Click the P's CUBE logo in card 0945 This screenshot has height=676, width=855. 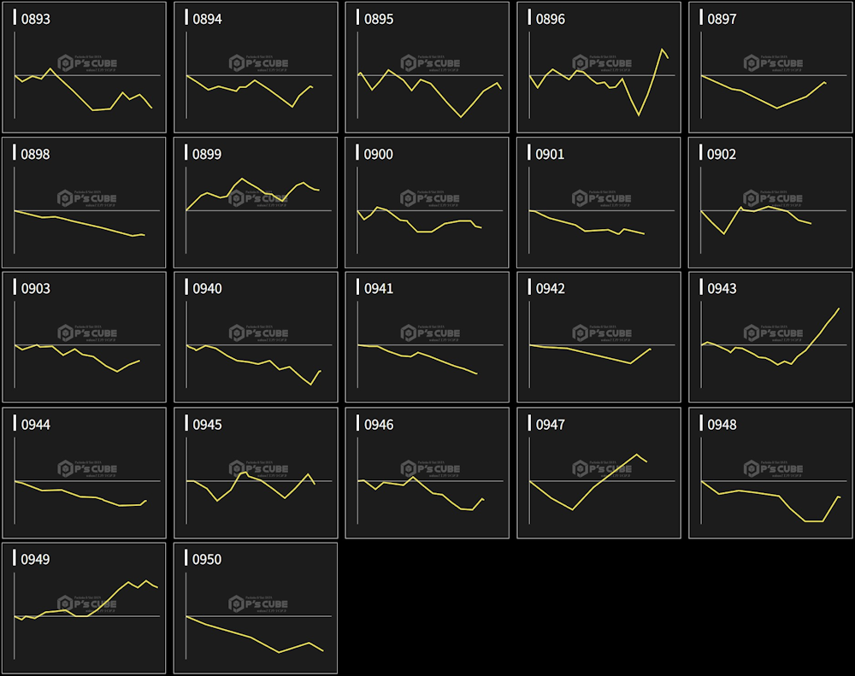[x=258, y=468]
